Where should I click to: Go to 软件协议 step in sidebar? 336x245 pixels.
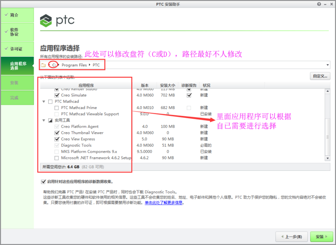tap(17, 32)
